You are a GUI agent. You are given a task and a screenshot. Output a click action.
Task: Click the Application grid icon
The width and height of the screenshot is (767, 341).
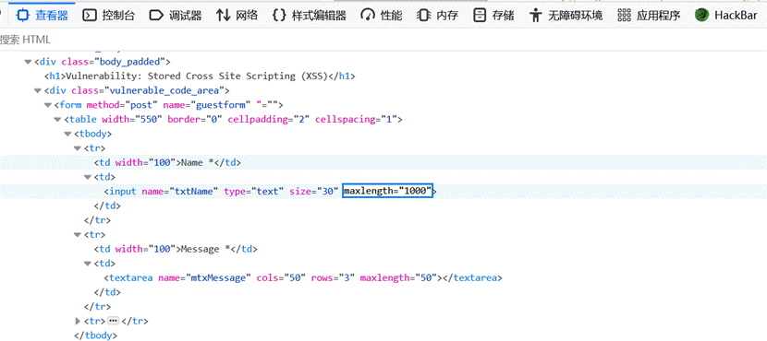(624, 15)
